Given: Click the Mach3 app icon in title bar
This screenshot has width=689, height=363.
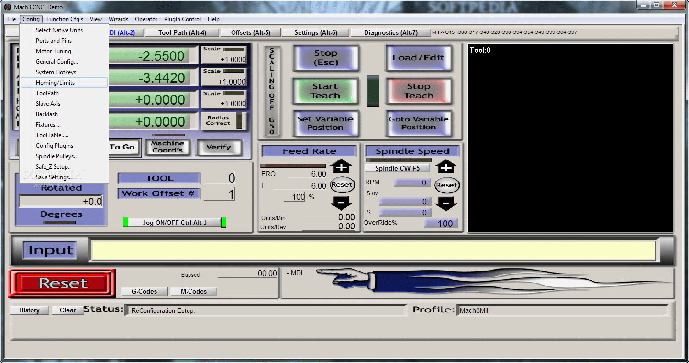Looking at the screenshot, I should pyautogui.click(x=7, y=7).
